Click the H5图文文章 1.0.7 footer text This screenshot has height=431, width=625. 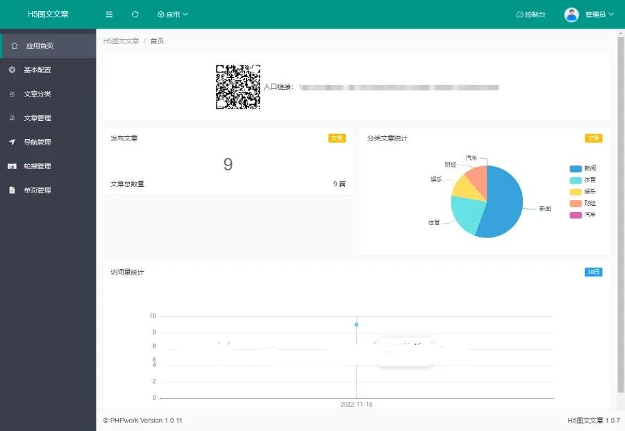click(x=594, y=420)
